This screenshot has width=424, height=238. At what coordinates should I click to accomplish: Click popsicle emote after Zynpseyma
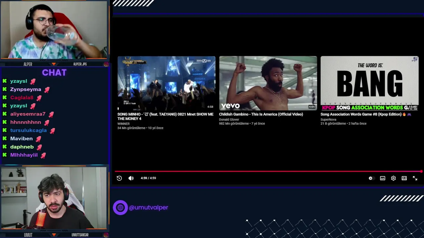point(47,90)
